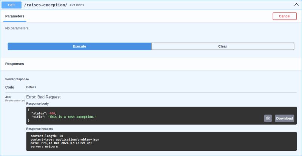Copy response body to clipboard

(268, 118)
